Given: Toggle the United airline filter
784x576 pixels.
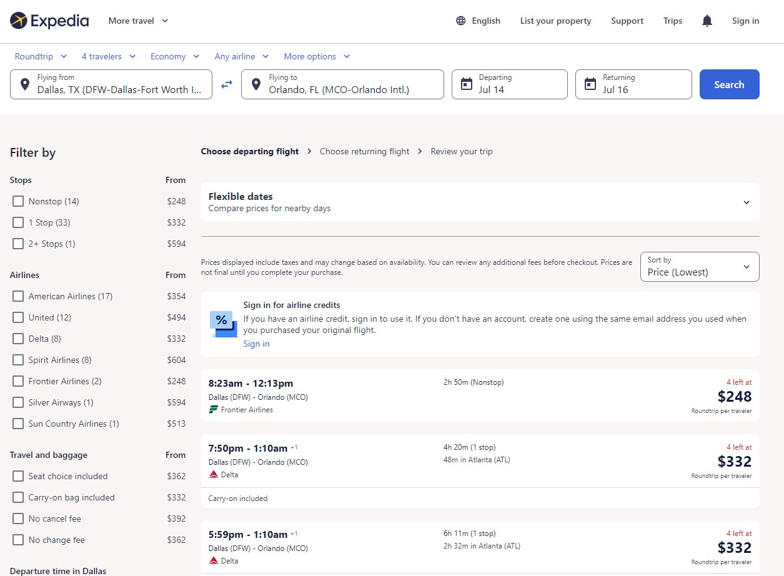Looking at the screenshot, I should (18, 317).
